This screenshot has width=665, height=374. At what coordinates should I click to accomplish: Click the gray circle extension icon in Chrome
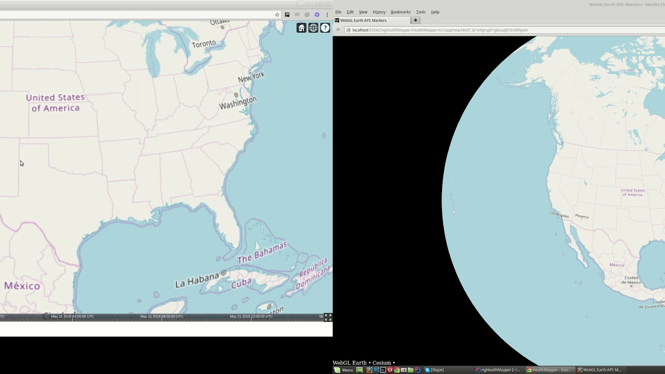(x=307, y=15)
